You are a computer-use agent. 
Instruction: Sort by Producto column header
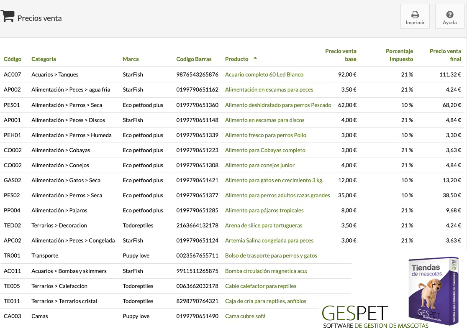[x=237, y=59]
